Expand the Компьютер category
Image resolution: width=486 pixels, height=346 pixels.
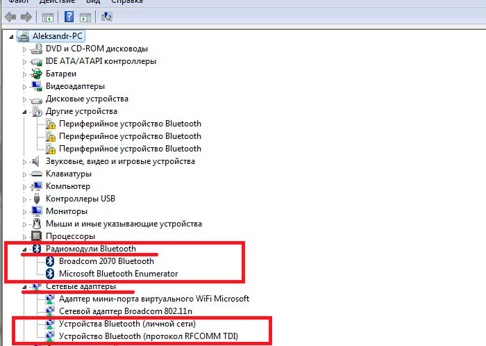(24, 187)
